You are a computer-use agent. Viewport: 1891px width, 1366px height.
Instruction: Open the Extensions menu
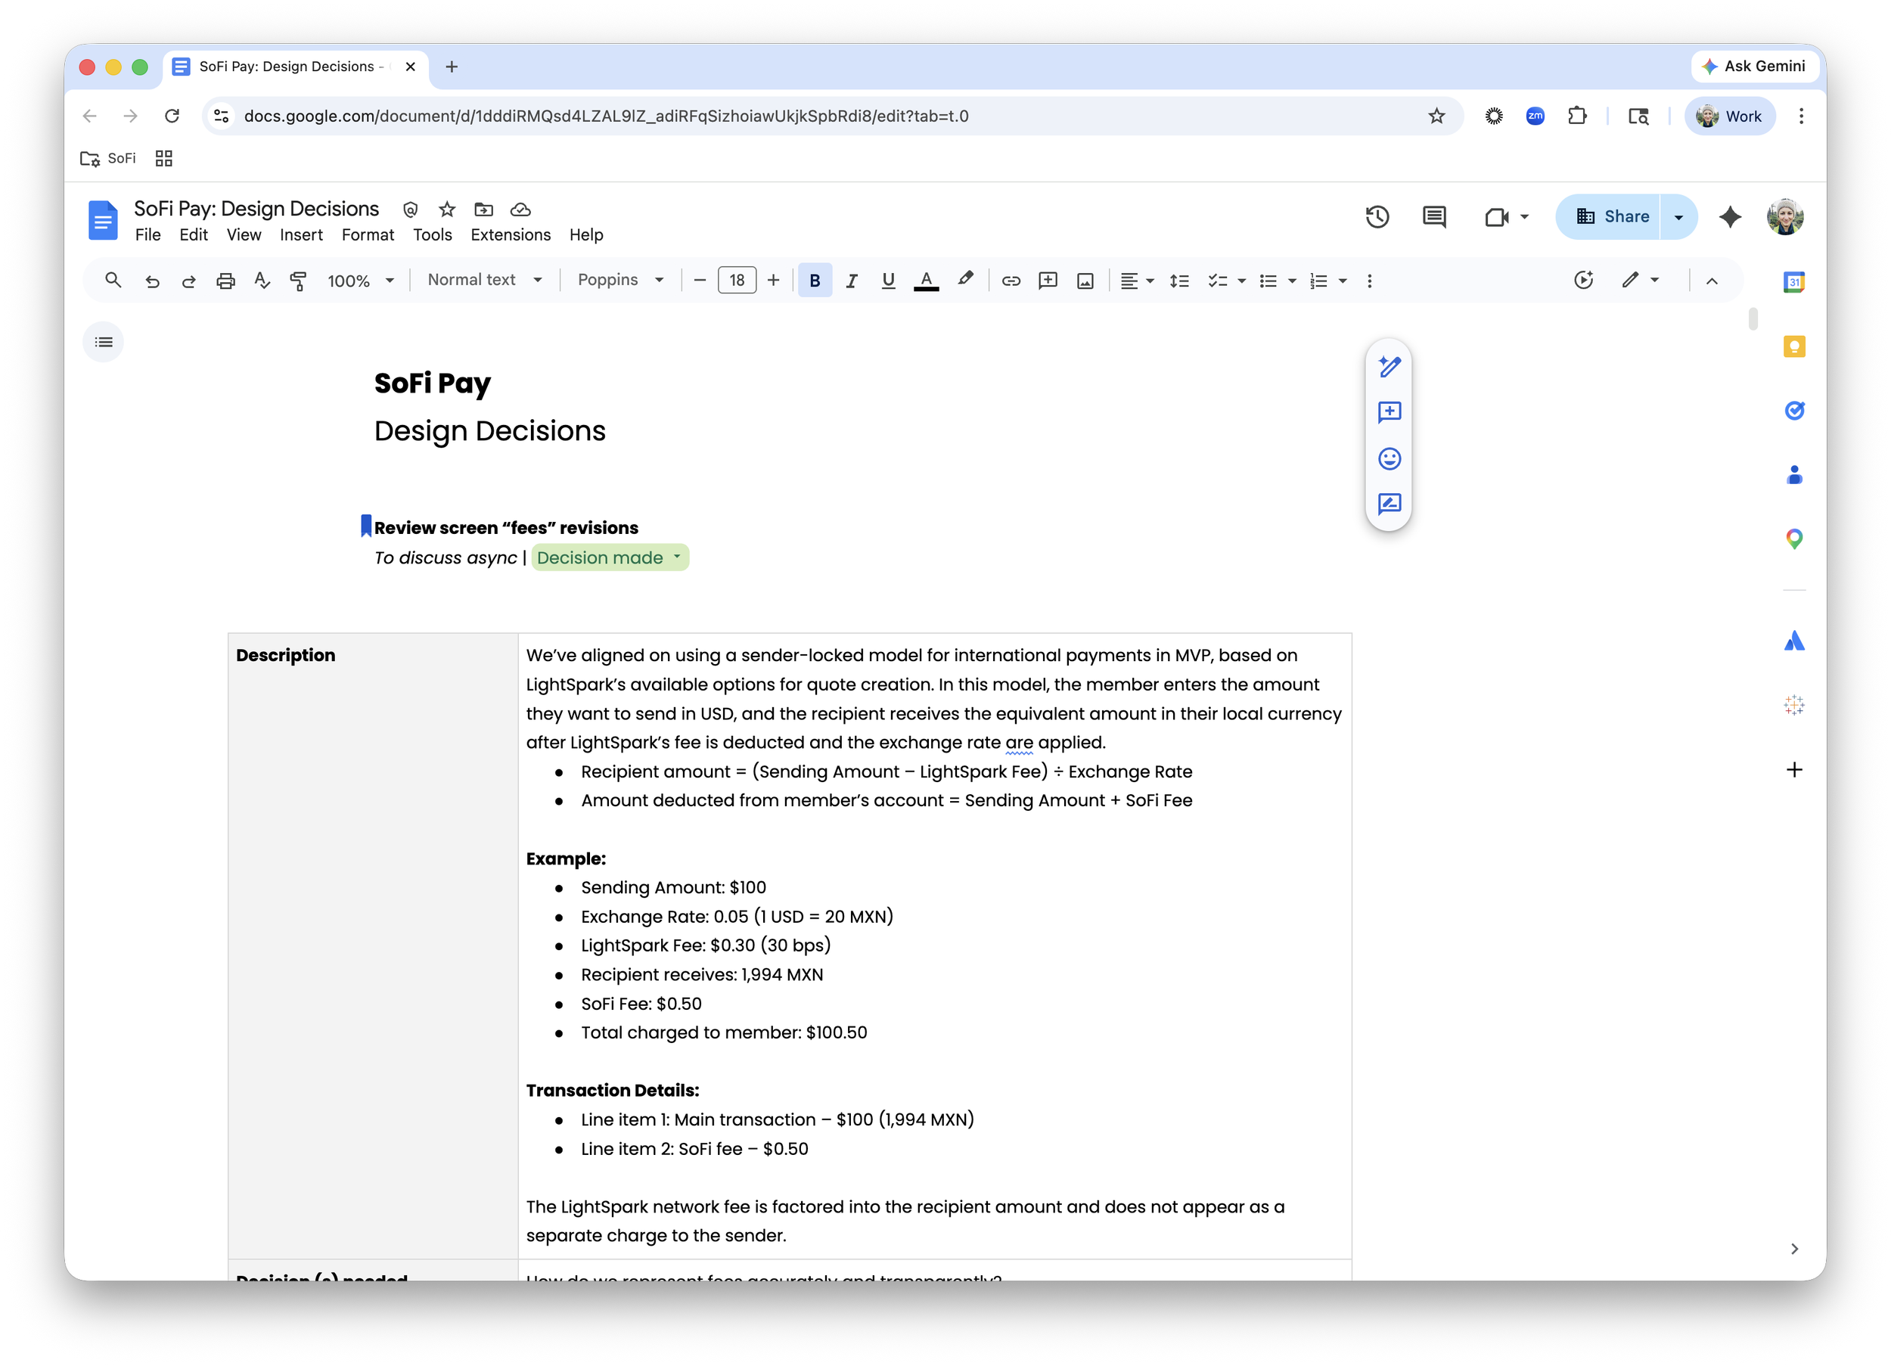511,235
